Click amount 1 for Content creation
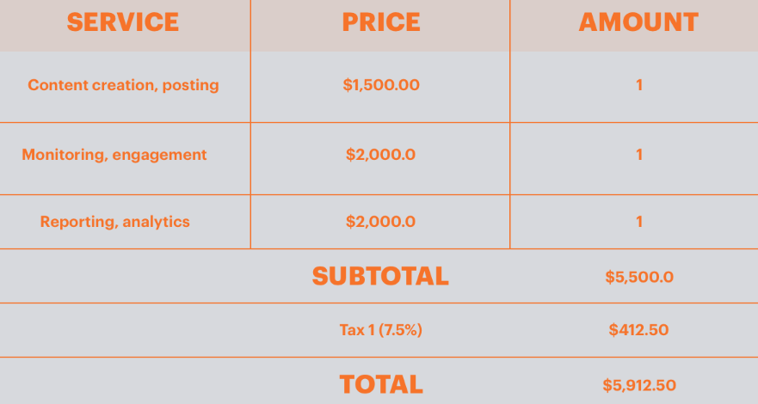 click(639, 85)
